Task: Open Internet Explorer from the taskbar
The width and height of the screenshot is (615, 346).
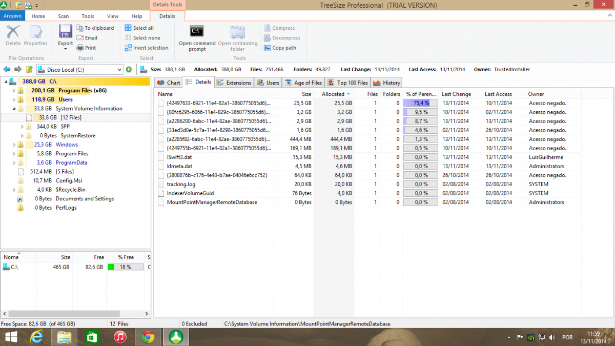Action: [37, 337]
